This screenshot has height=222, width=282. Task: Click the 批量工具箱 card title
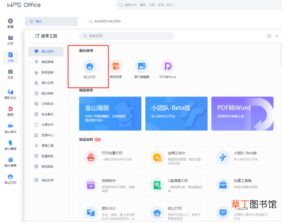click(243, 181)
